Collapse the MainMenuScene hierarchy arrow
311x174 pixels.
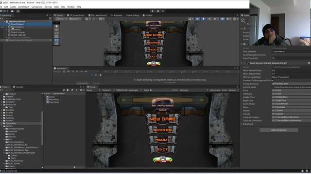(4, 21)
